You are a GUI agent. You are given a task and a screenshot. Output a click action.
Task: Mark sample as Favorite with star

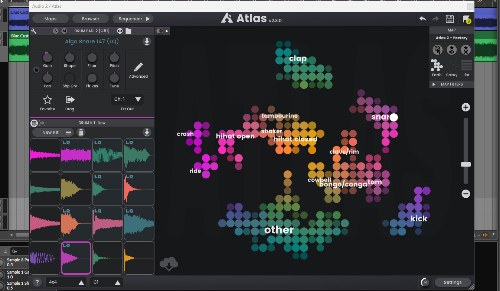[x=48, y=100]
